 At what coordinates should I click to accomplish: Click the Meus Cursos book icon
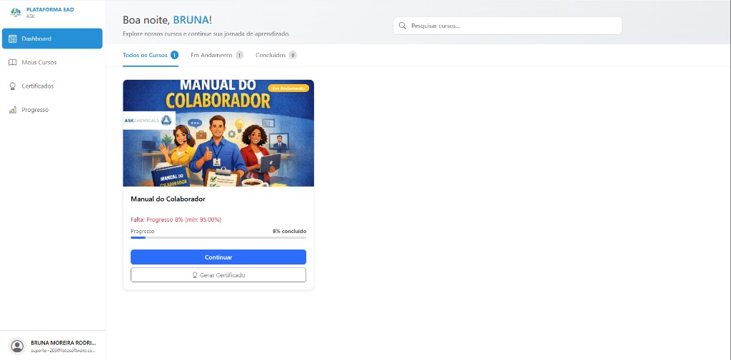[x=13, y=63]
